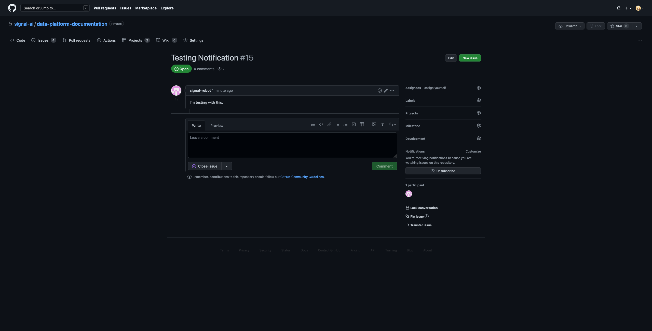This screenshot has width=652, height=331.
Task: Add a numbered list to comment
Action: coord(345,124)
